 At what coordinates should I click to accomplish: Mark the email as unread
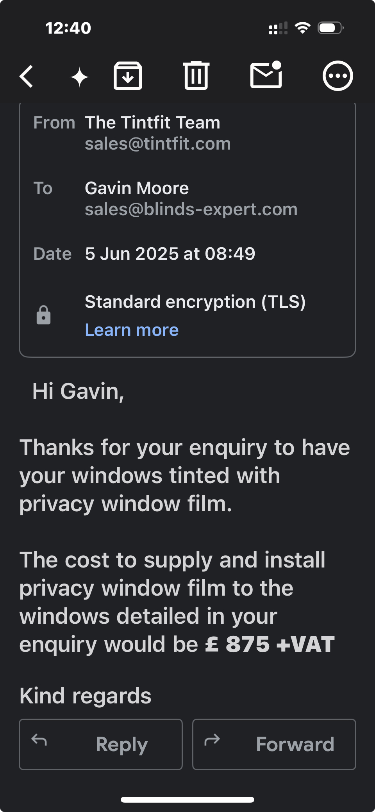pos(266,75)
